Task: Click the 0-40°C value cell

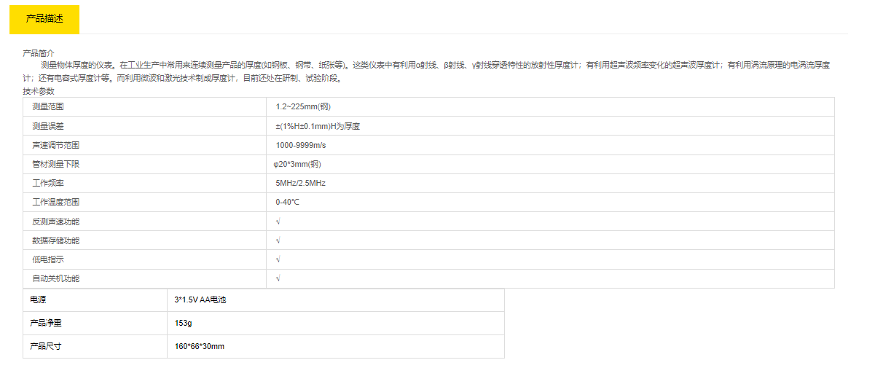Action: [550, 202]
